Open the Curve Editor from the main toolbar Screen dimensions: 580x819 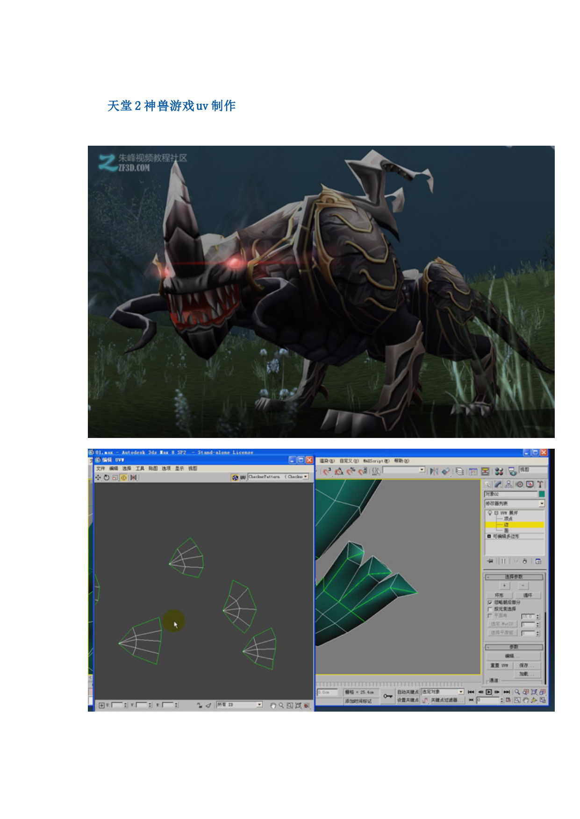(473, 472)
